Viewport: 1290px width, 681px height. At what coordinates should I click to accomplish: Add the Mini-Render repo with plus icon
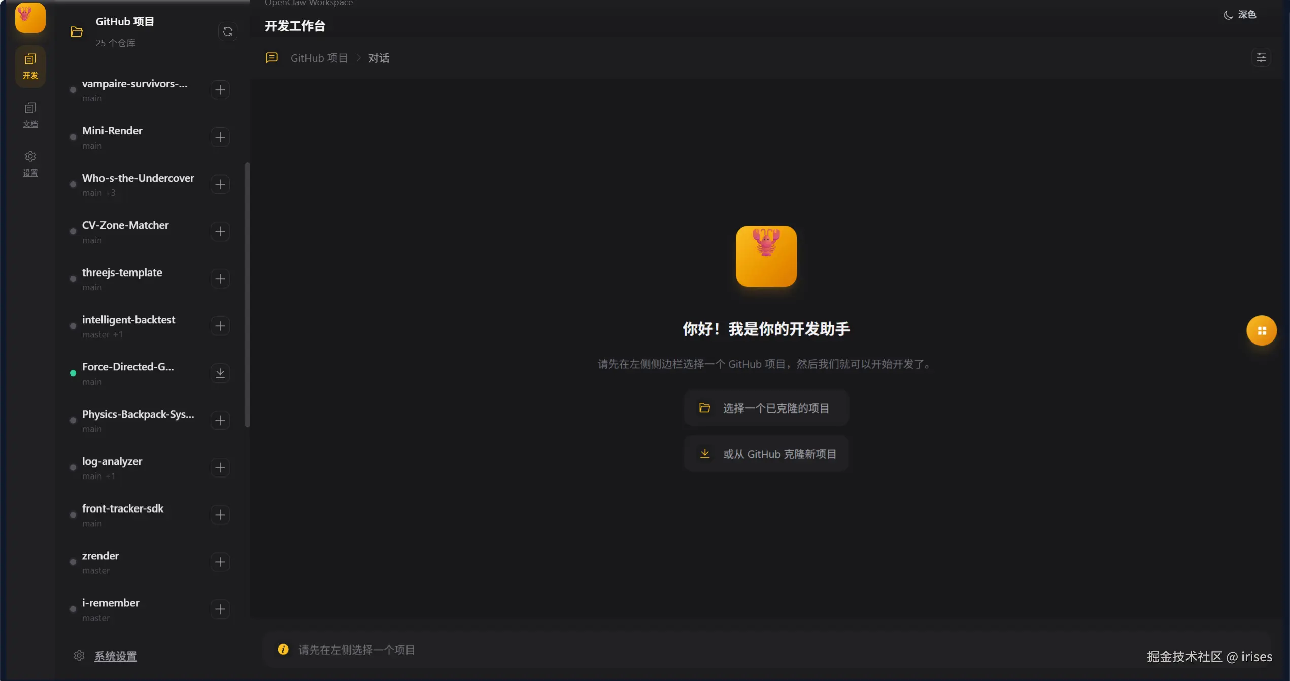[220, 137]
